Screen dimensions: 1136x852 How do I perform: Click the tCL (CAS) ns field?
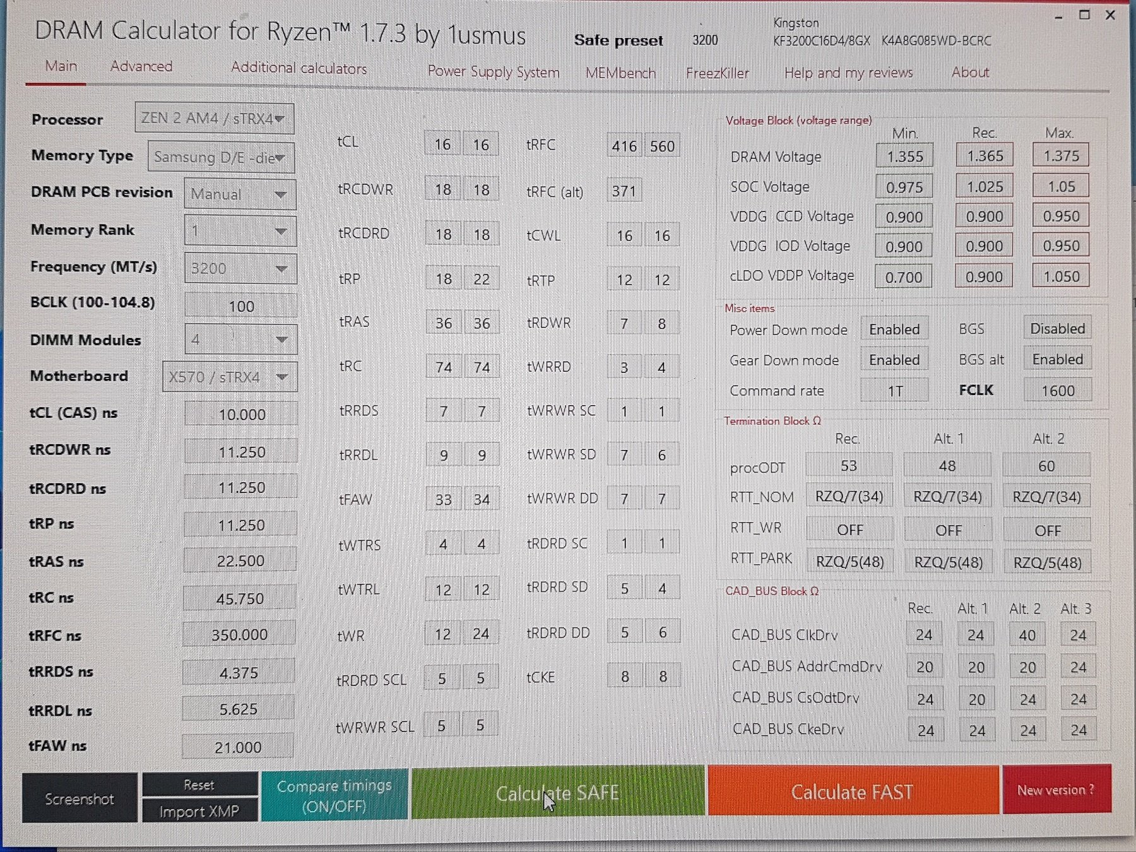point(241,414)
